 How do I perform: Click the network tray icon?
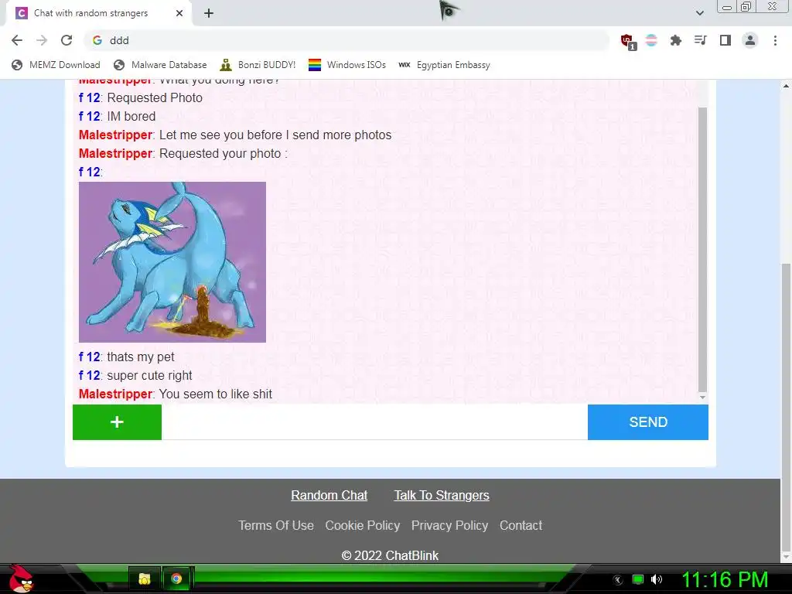click(x=638, y=579)
